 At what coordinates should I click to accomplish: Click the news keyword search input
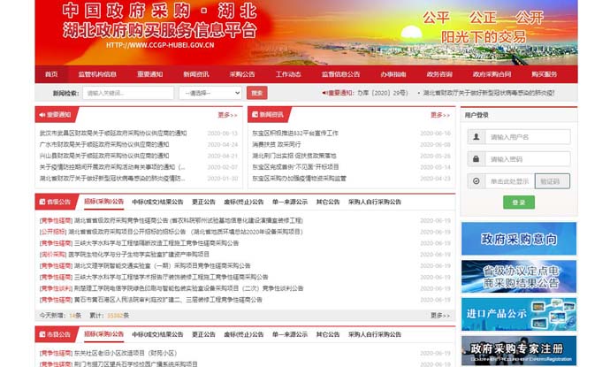[x=128, y=93]
